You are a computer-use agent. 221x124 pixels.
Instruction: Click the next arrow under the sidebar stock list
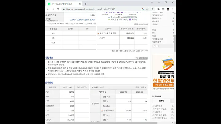(x=157, y=46)
